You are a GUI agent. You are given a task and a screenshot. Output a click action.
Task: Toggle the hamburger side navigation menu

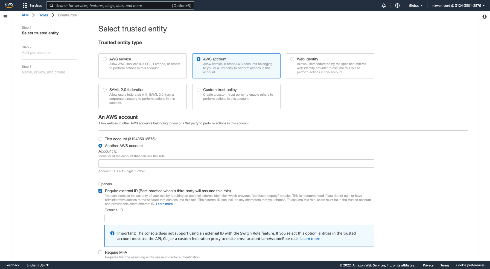pos(5,17)
